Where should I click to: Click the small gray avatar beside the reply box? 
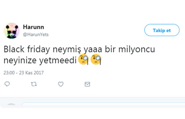(x=12, y=106)
